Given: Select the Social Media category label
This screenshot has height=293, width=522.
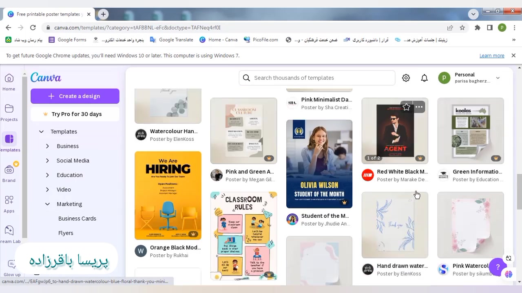Looking at the screenshot, I should pyautogui.click(x=73, y=160).
